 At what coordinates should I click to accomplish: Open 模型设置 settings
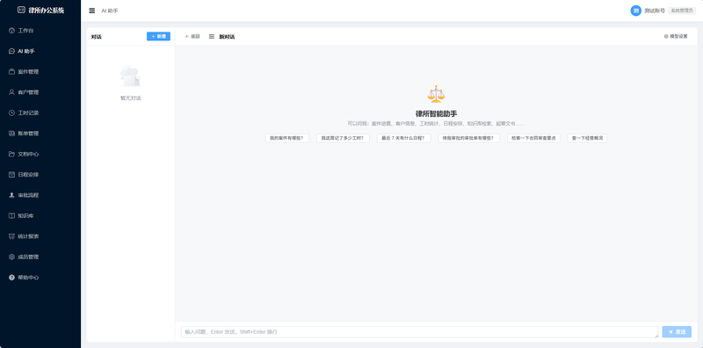pos(676,36)
